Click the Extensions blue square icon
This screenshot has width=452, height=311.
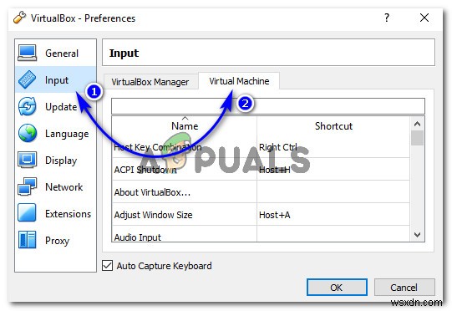point(27,212)
